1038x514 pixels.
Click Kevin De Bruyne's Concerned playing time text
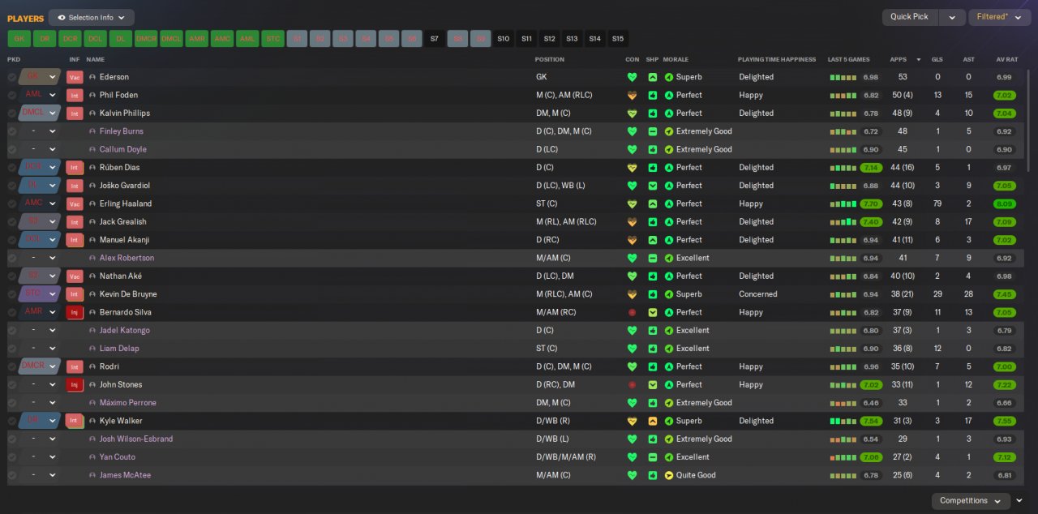[x=757, y=294]
